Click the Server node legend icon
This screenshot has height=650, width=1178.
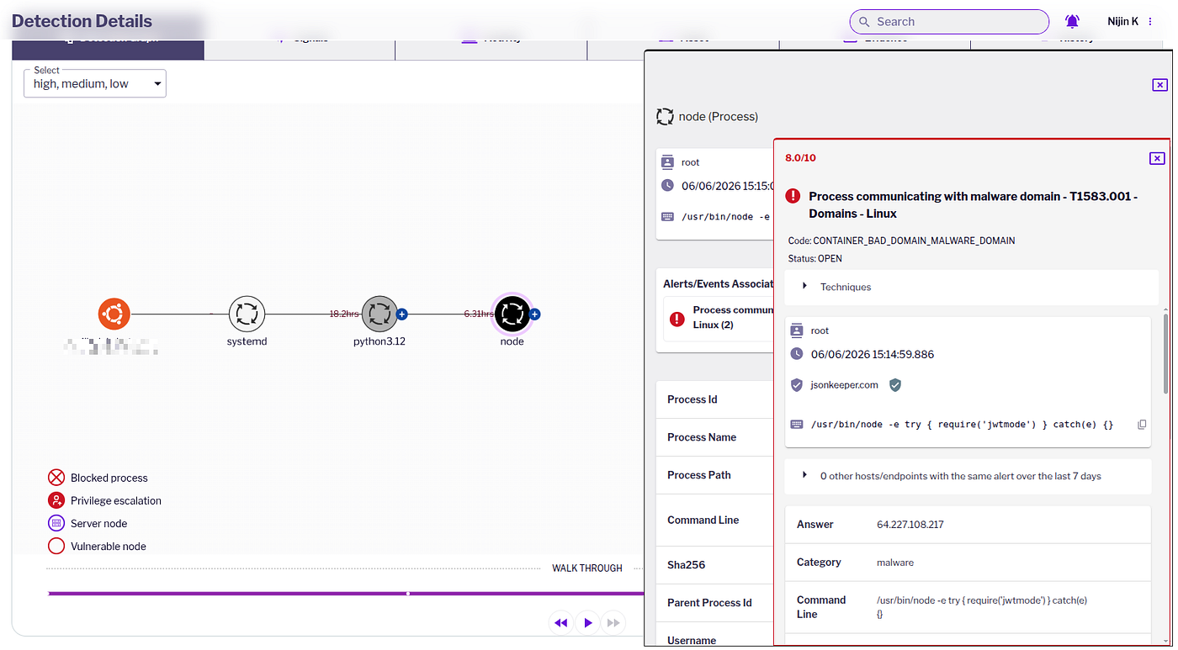click(x=56, y=523)
